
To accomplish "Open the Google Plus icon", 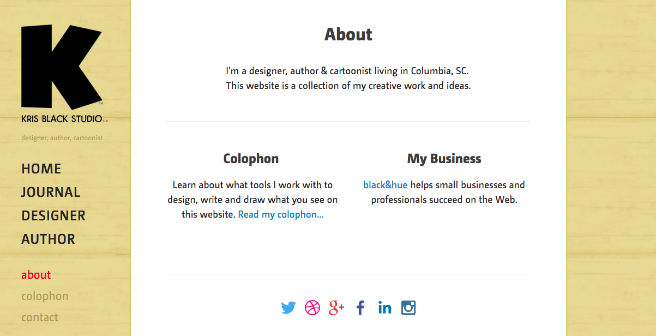I will 336,308.
